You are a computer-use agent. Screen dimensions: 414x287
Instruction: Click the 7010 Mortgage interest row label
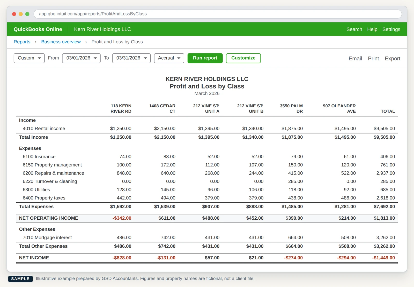coord(47,237)
